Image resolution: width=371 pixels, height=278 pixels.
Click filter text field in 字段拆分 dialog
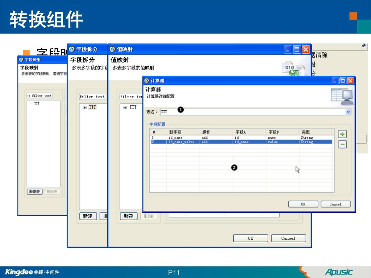[x=92, y=97]
